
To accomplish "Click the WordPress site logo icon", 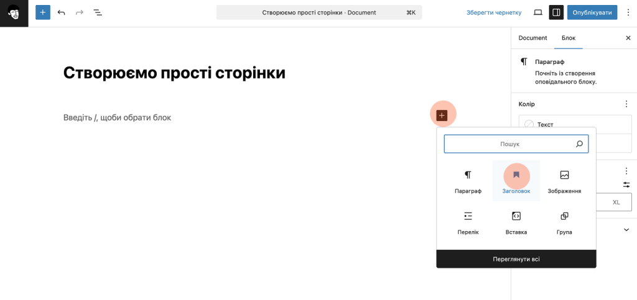I will coord(14,12).
